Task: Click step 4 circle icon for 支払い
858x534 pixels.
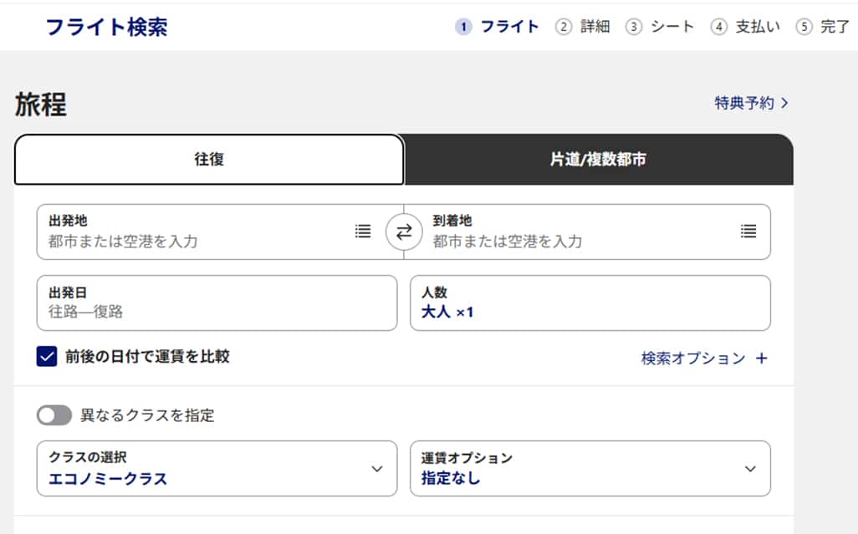Action: [719, 27]
